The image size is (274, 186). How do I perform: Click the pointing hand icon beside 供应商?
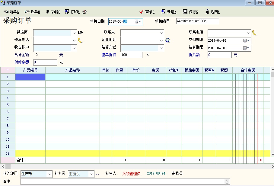point(80,33)
